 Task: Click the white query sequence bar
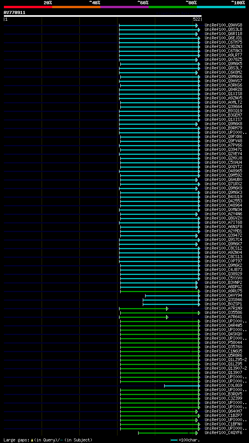(x=103, y=16)
